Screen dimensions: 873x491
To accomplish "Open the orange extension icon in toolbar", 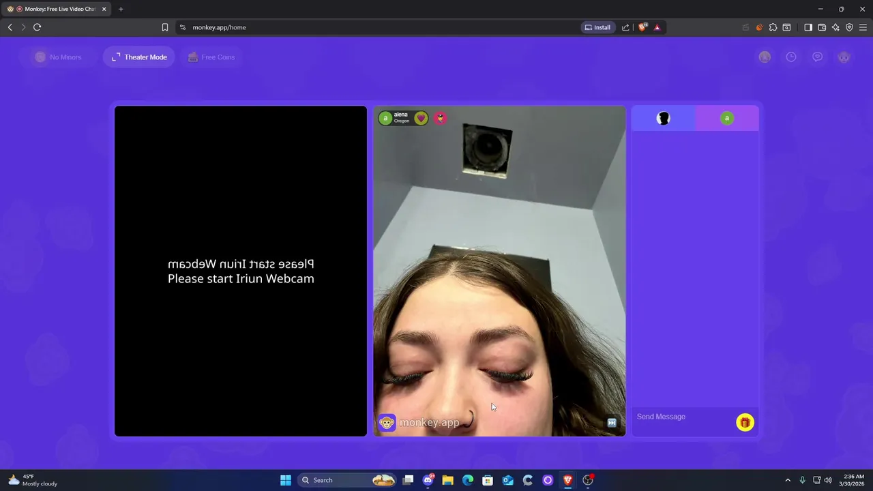I will tap(759, 27).
